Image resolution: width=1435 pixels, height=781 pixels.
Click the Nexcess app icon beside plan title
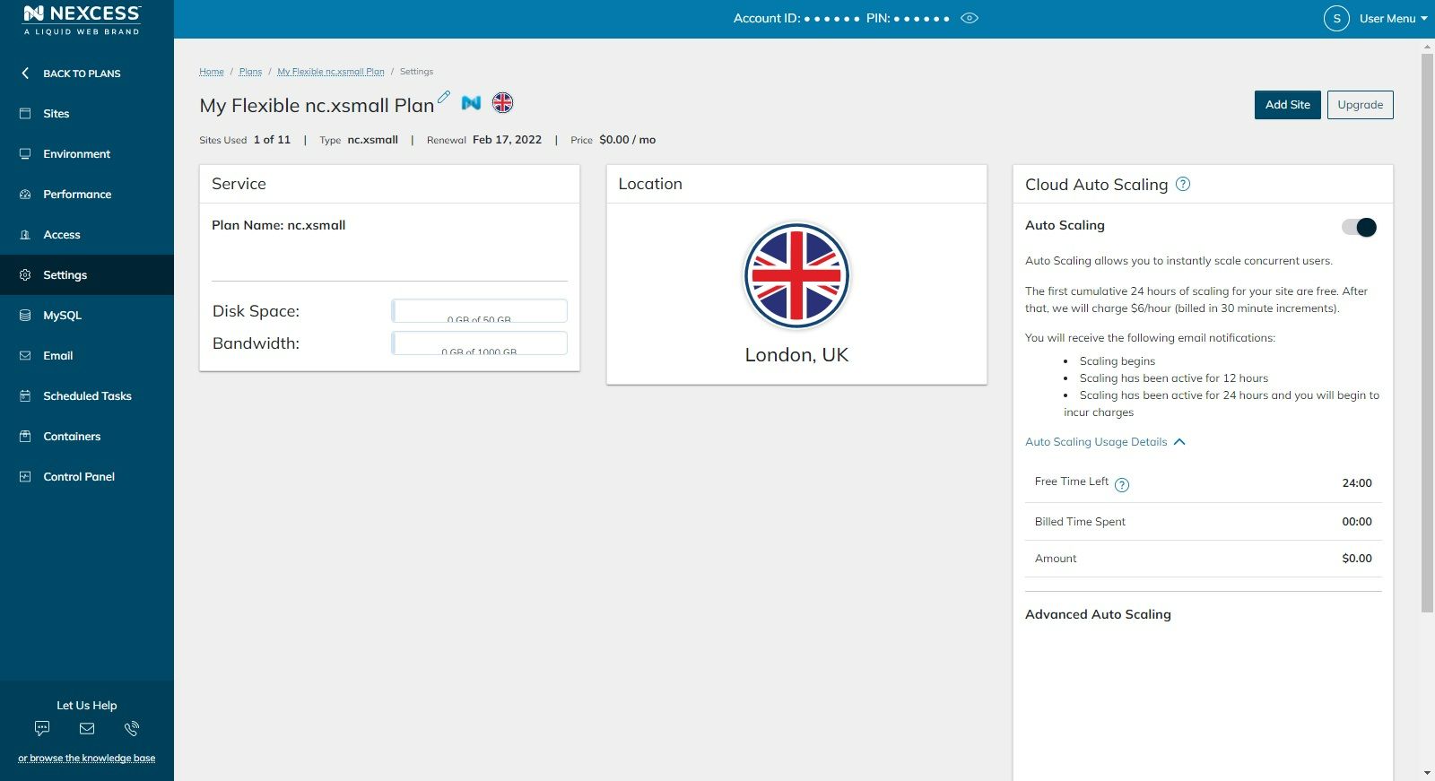pyautogui.click(x=471, y=103)
